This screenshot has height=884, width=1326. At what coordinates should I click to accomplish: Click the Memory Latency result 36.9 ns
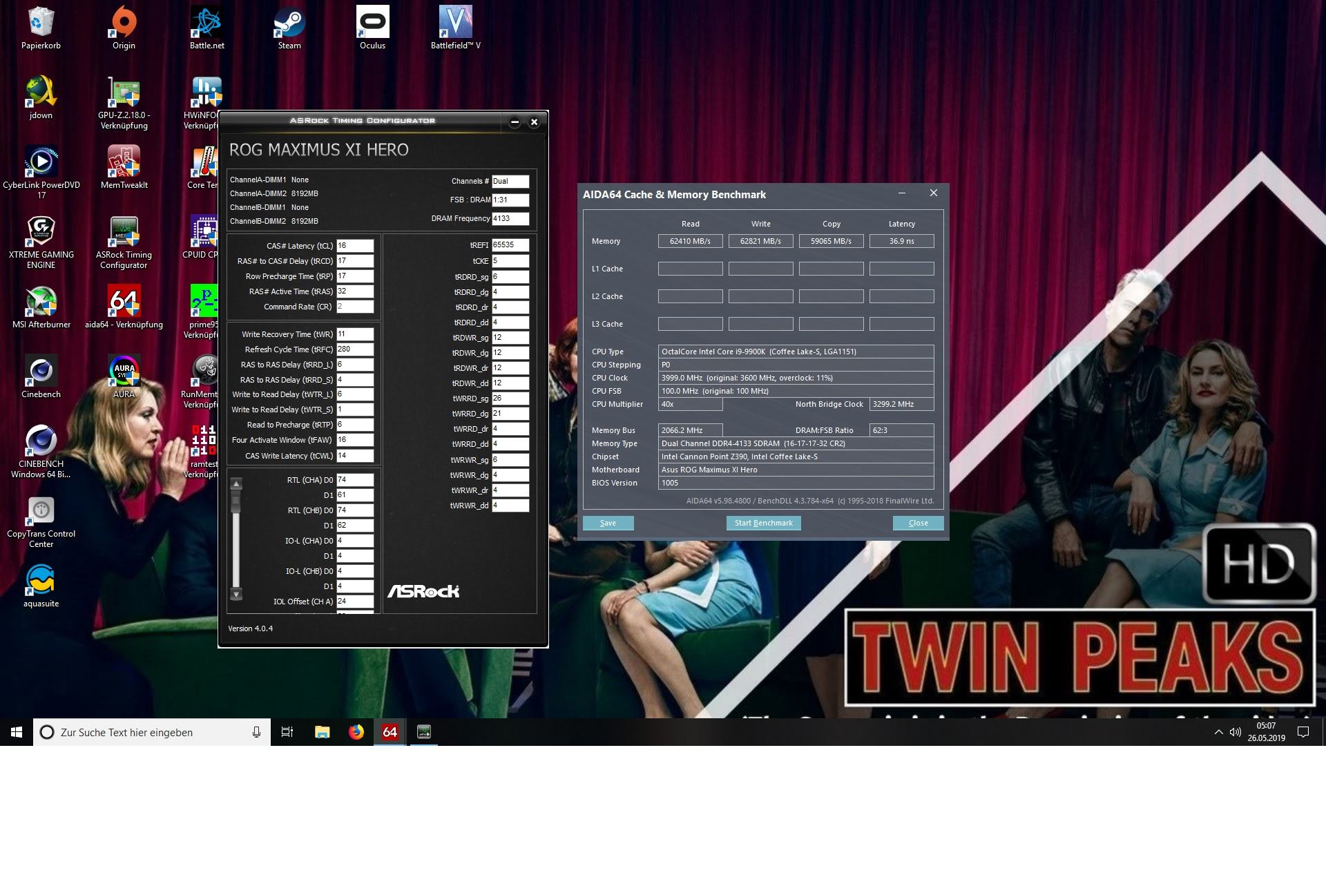tap(901, 241)
